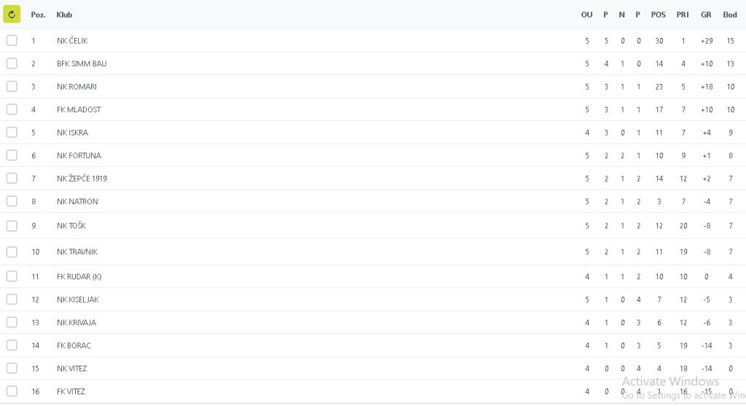Click the GR column header
746x406 pixels.
pos(706,15)
